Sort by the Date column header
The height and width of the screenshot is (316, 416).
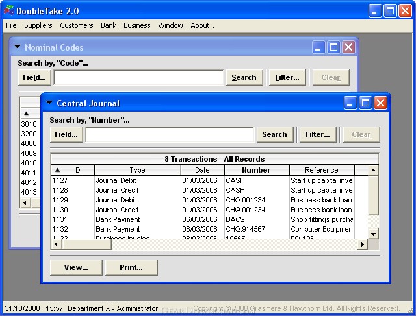202,170
